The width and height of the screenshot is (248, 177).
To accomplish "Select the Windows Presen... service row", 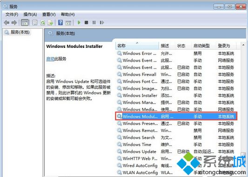I will click(176, 124).
